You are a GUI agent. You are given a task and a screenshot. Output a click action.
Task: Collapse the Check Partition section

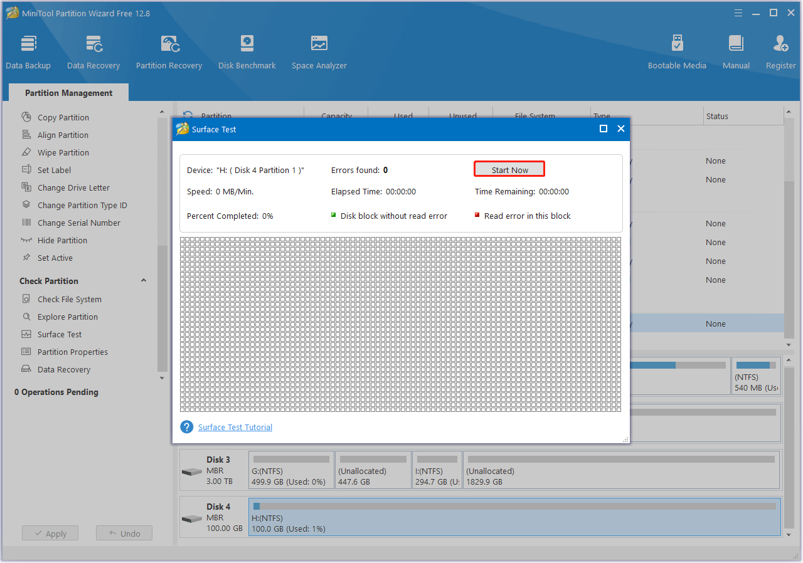point(144,281)
